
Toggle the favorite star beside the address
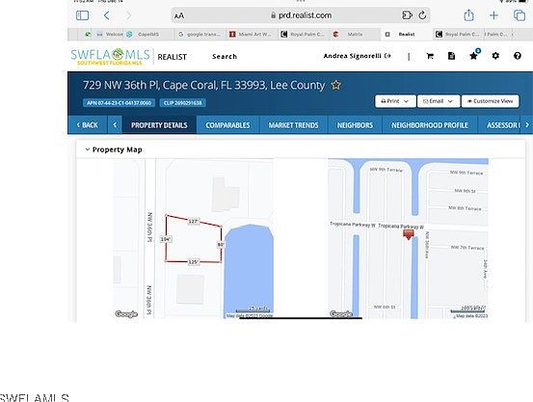tap(335, 85)
